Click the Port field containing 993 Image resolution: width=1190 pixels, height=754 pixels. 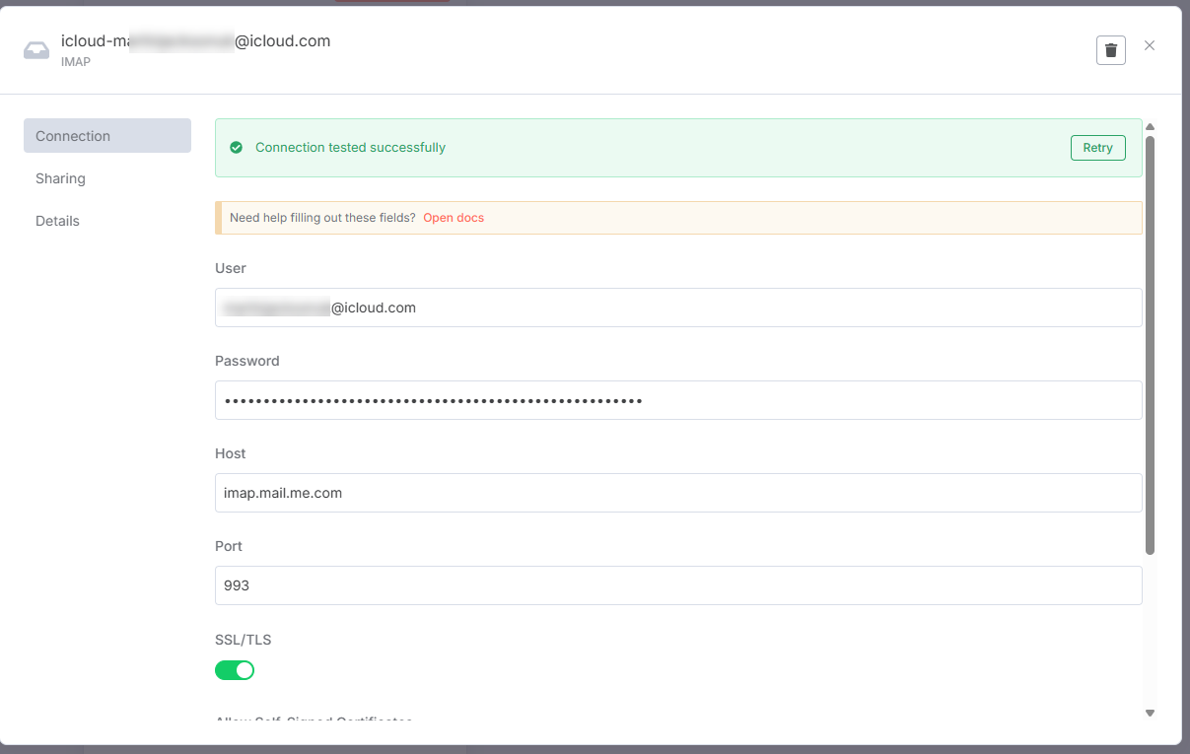coord(678,584)
